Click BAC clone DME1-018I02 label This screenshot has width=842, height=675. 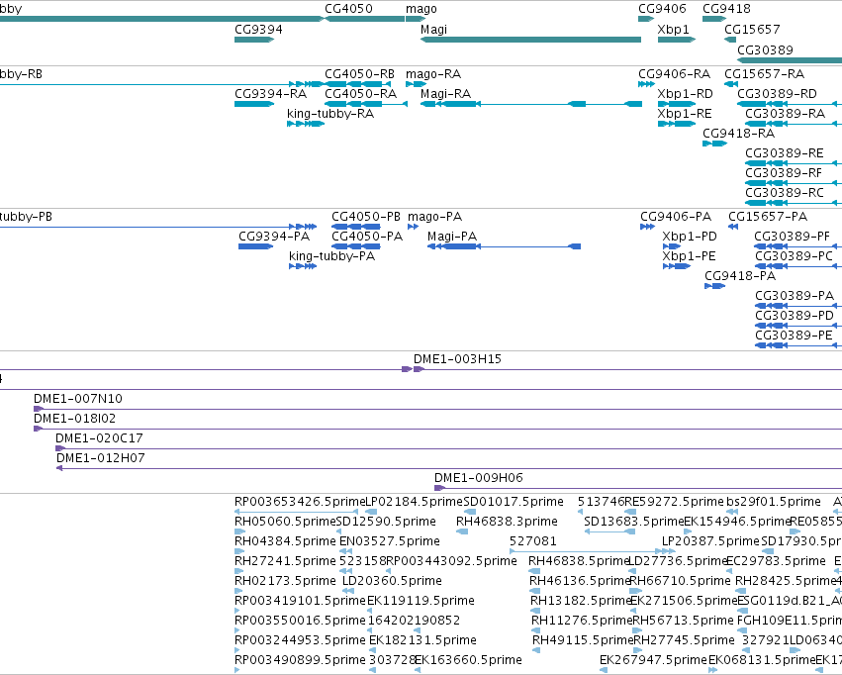tap(74, 419)
